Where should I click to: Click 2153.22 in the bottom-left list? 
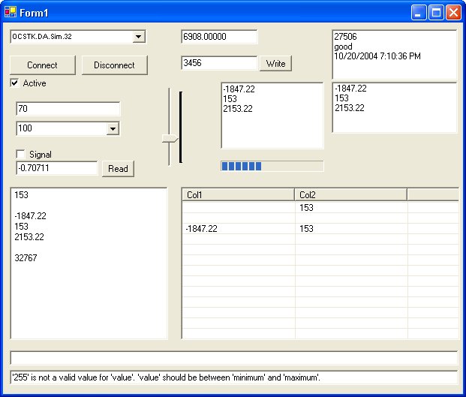pyautogui.click(x=29, y=237)
